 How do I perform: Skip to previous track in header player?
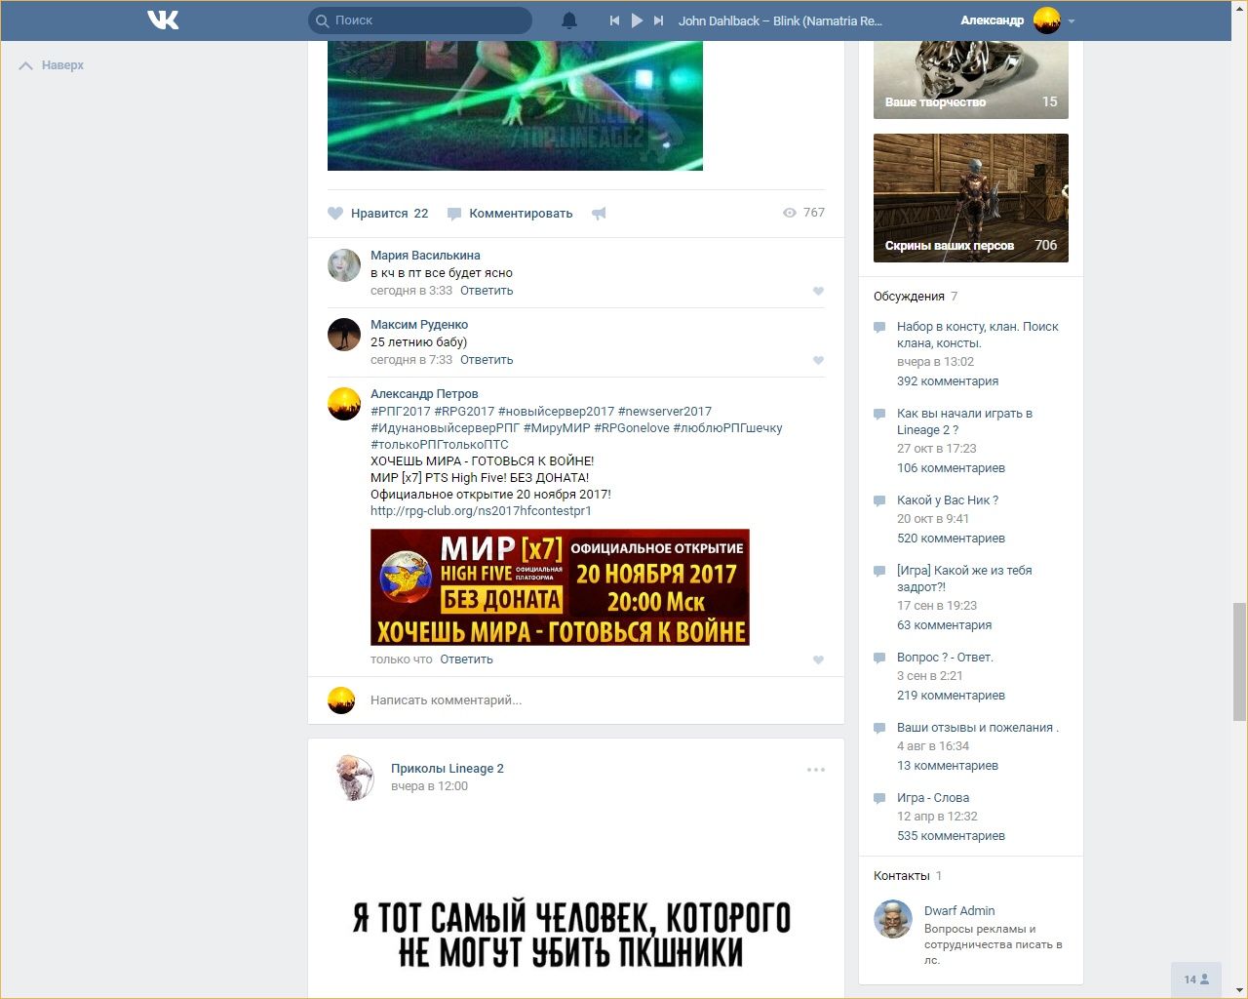(614, 20)
